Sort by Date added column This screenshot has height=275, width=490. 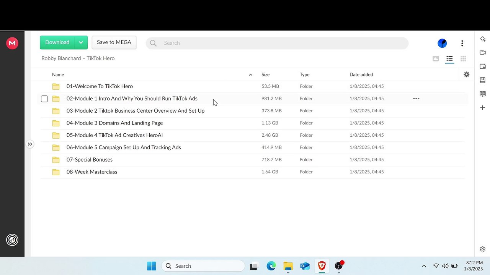tap(361, 74)
